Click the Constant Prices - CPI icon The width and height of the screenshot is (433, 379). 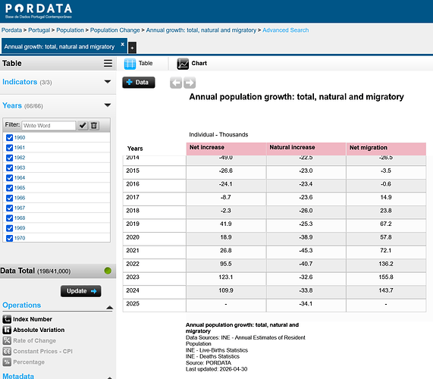tap(7, 352)
